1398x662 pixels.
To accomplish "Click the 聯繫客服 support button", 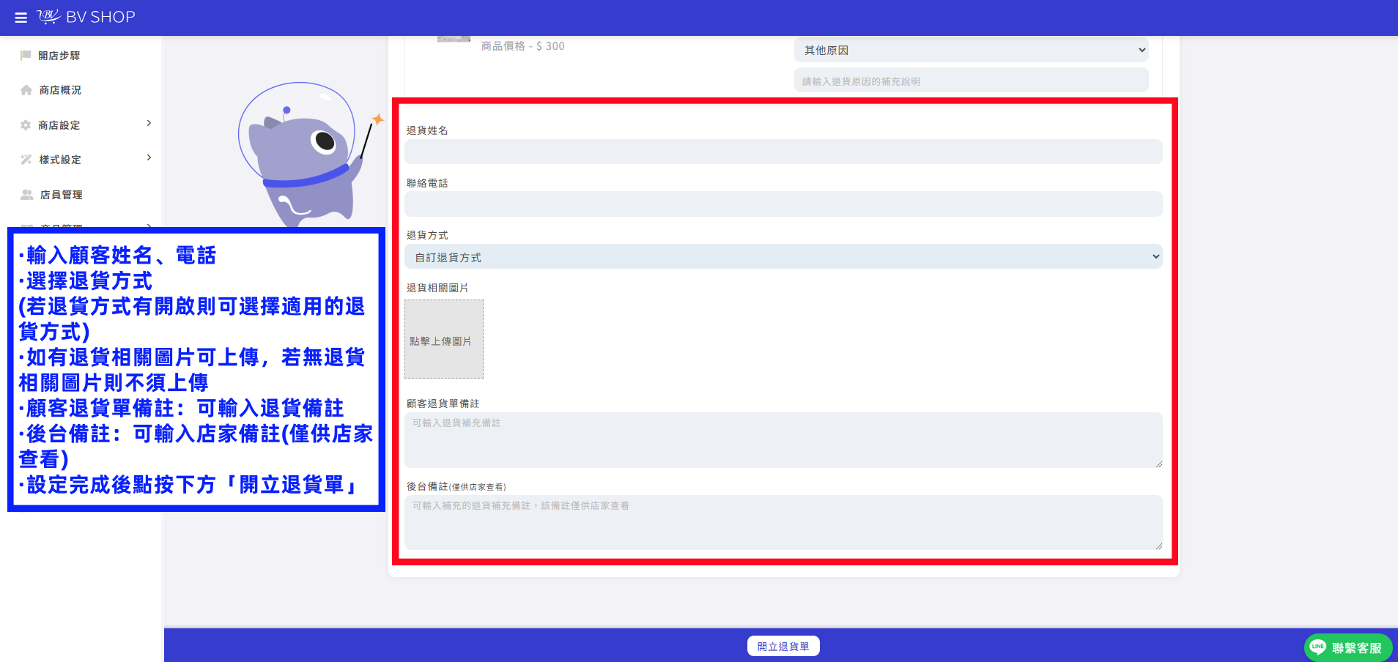I will [1348, 647].
